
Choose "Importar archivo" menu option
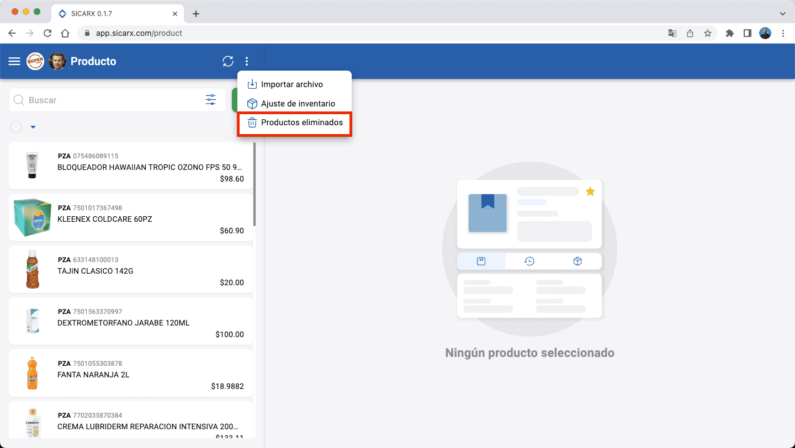293,84
